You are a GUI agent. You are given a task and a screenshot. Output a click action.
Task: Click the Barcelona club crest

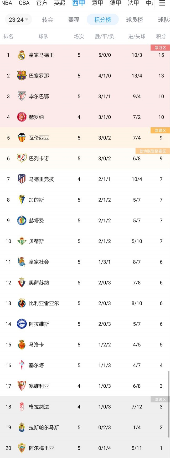point(22,76)
